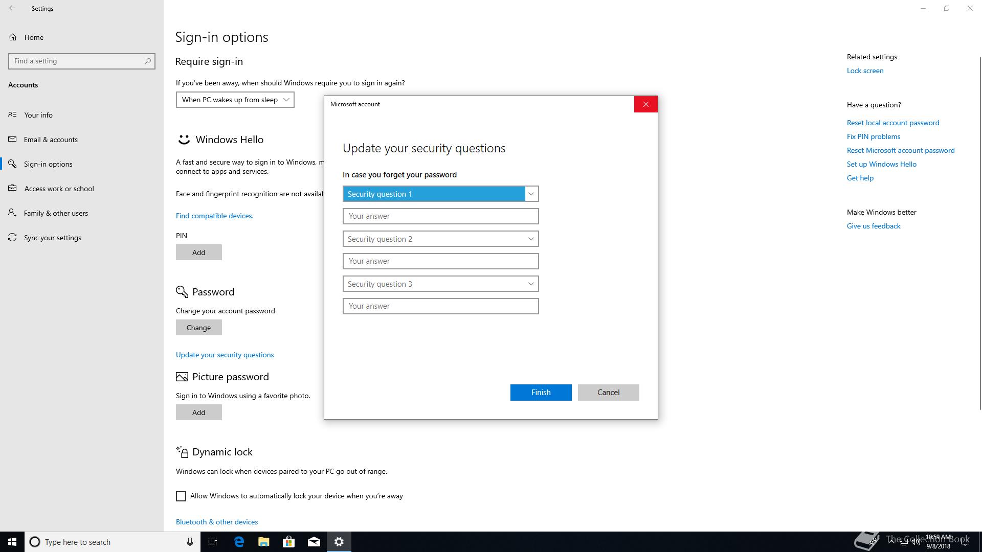Viewport: 982px width, 552px height.
Task: Open Lock screen related setting
Action: pyautogui.click(x=865, y=71)
